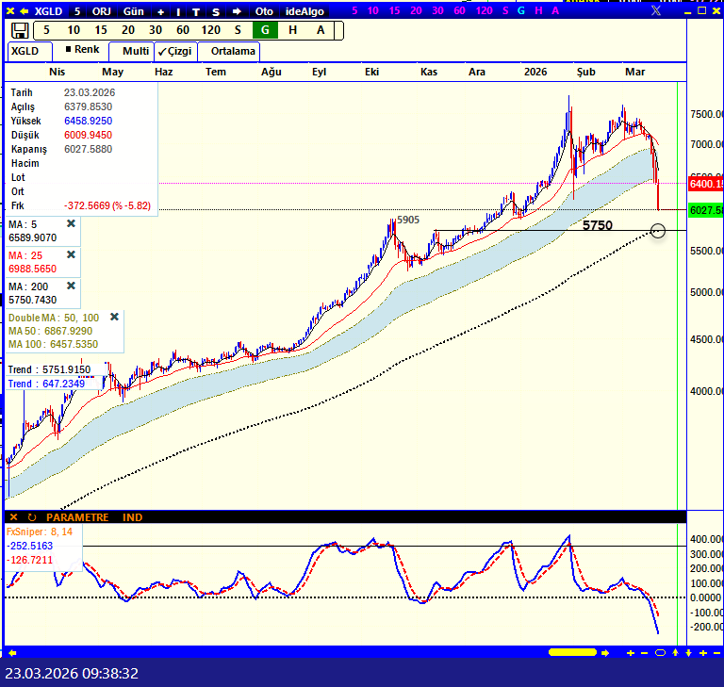
Task: Close the indicator panel with orange X
Action: tap(13, 517)
